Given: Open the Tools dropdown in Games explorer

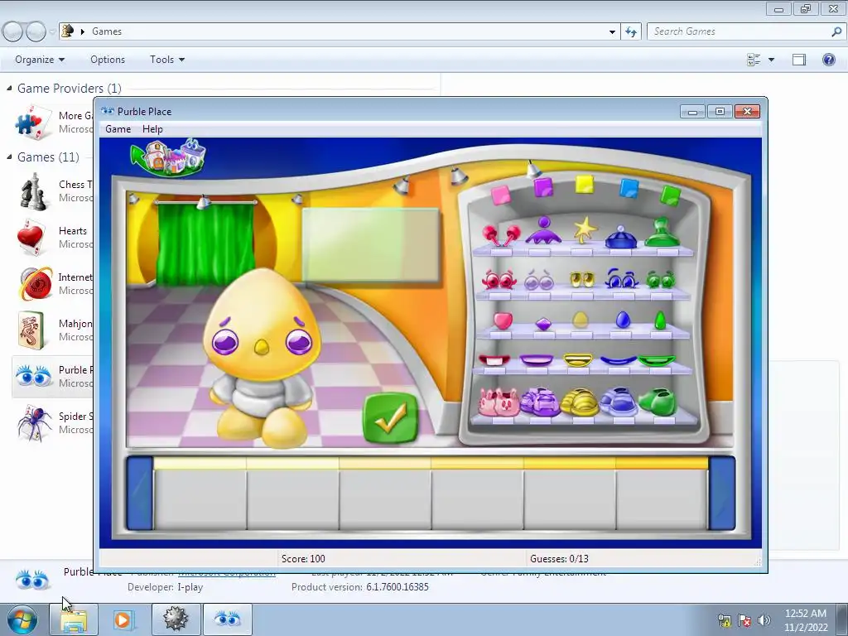Looking at the screenshot, I should [167, 60].
